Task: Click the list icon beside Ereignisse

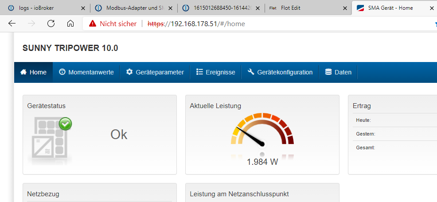Action: [199, 72]
